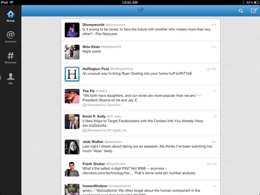Screen dimensions: 260x195
Task: Open the Me profile section
Action: click(x=10, y=79)
